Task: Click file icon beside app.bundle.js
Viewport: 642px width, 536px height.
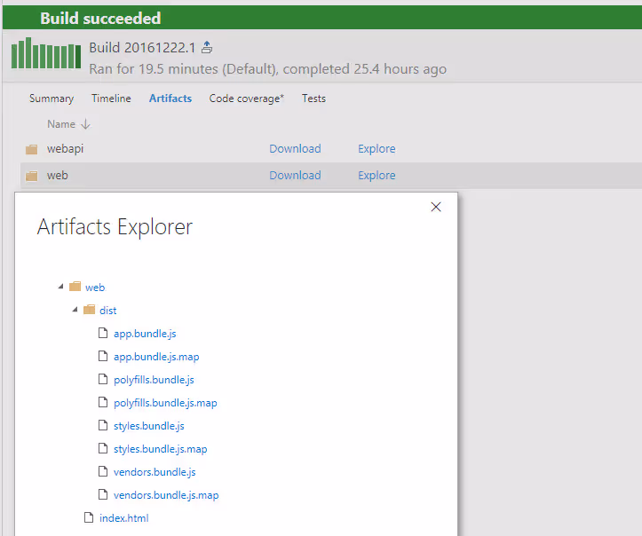Action: [103, 333]
